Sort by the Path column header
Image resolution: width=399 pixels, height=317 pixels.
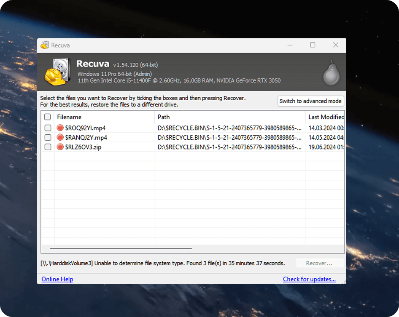click(x=230, y=117)
